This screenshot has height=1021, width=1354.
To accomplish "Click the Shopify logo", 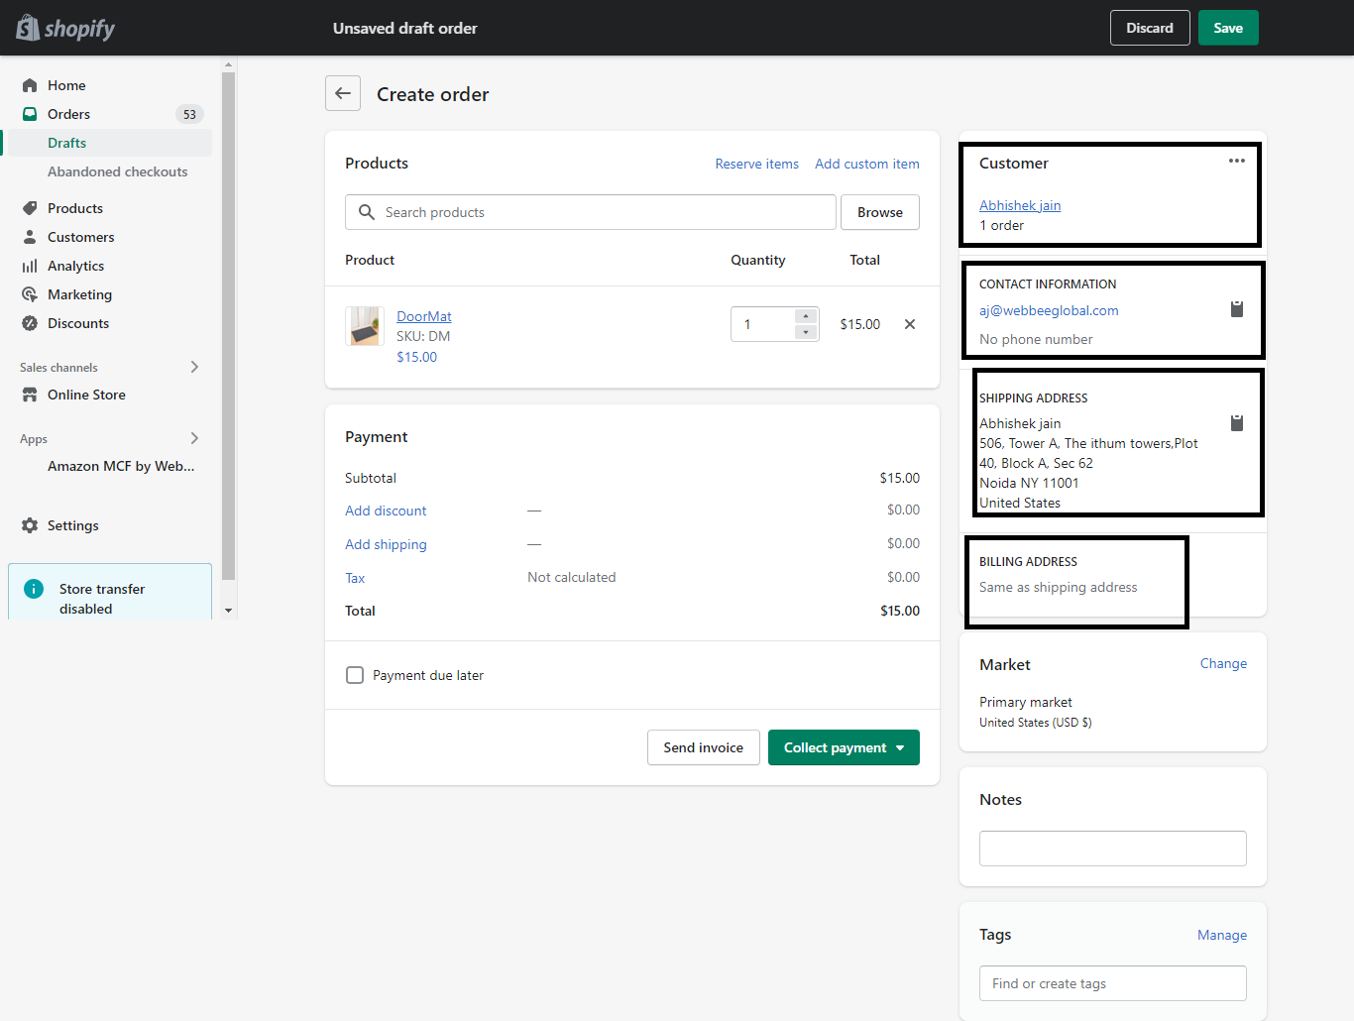I will point(63,28).
